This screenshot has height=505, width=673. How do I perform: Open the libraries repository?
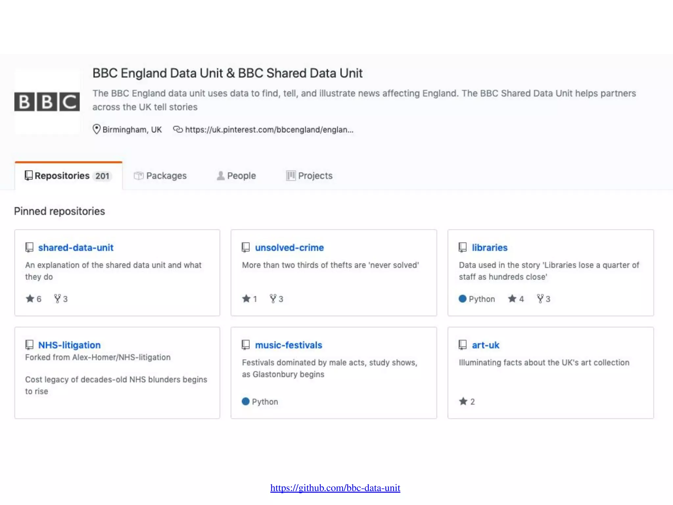pos(490,248)
